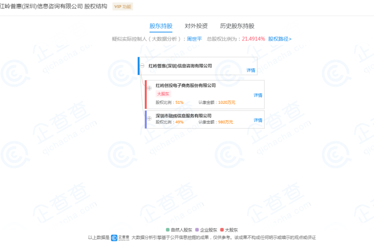Switch to the 对外投资 tab
Screen dimensions: 374x244
coord(196,26)
